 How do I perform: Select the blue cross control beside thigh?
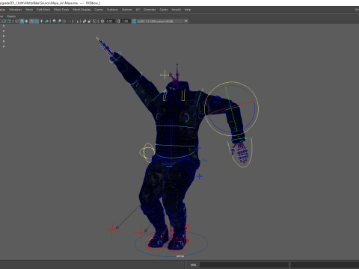(199, 176)
